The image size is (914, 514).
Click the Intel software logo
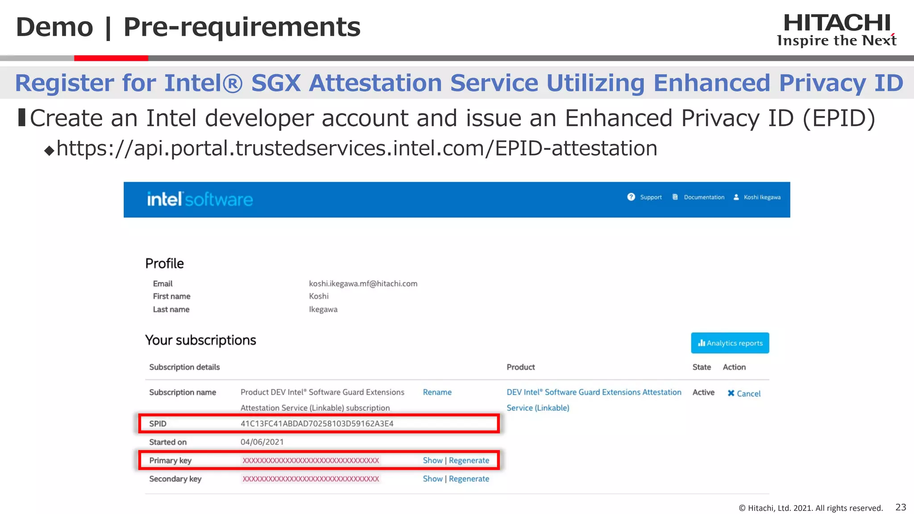[200, 199]
